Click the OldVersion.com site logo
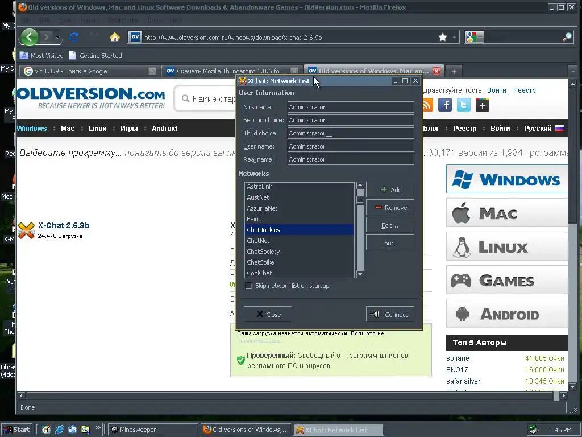Image resolution: width=582 pixels, height=437 pixels. (91, 98)
